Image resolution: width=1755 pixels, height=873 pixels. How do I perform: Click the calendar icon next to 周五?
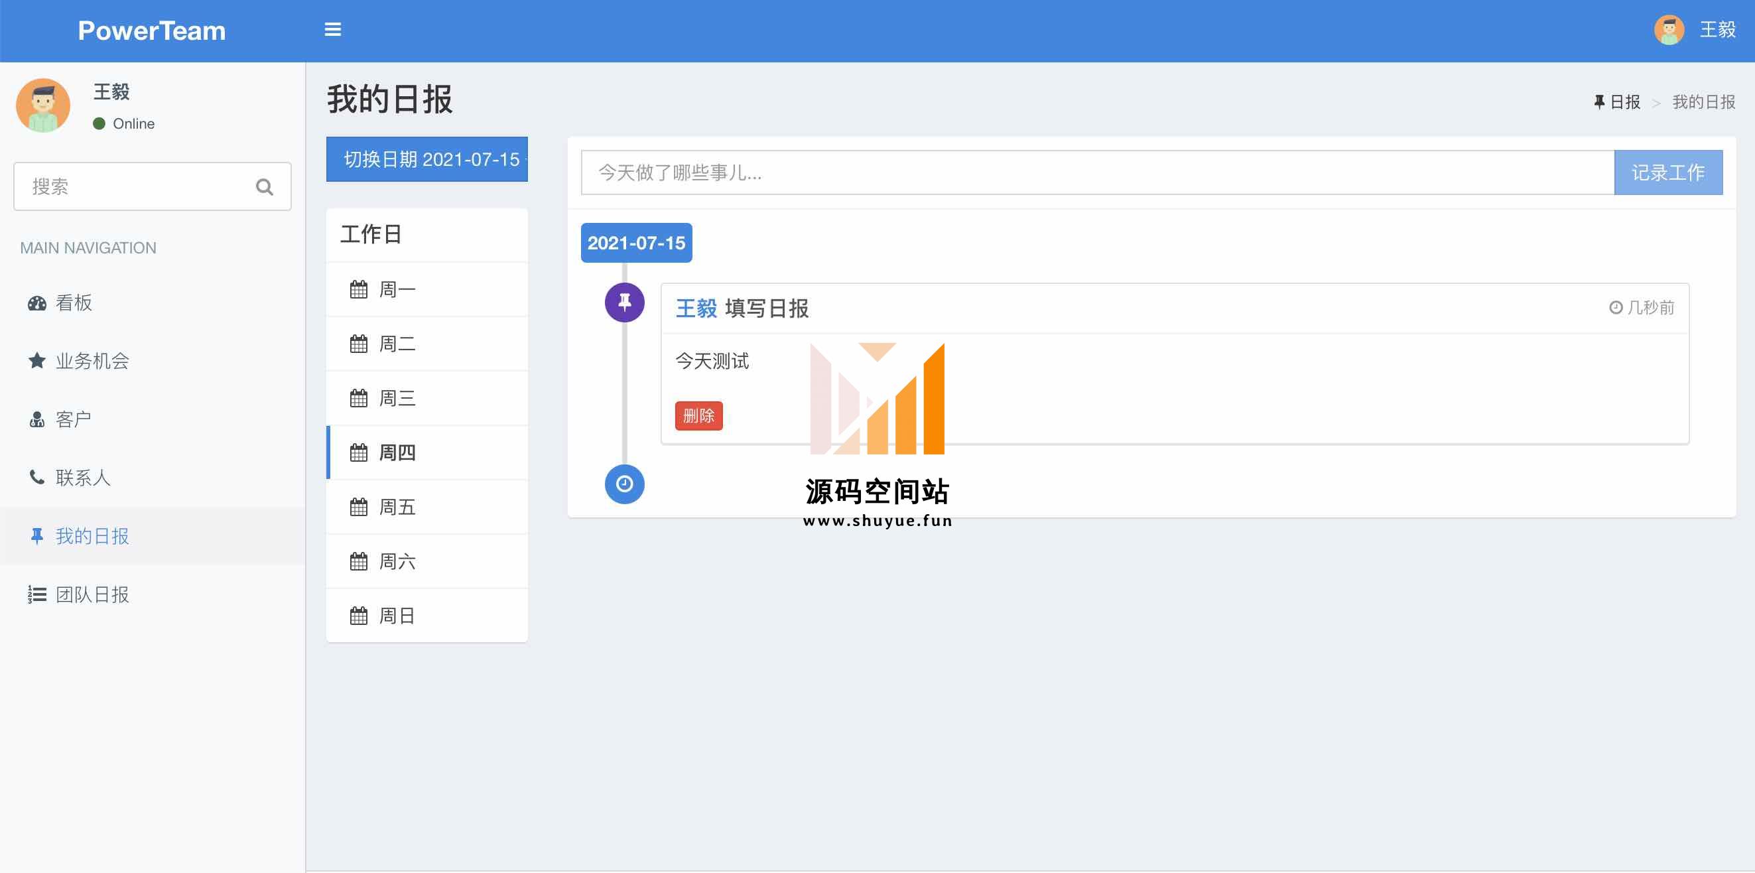tap(358, 507)
